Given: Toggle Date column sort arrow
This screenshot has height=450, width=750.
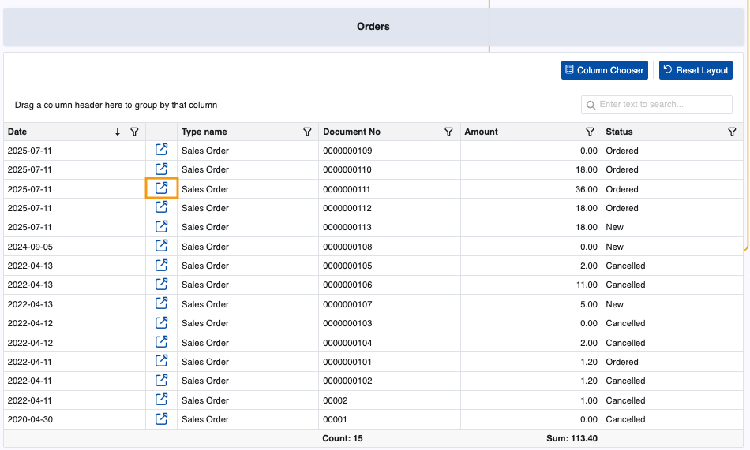Looking at the screenshot, I should (x=118, y=132).
